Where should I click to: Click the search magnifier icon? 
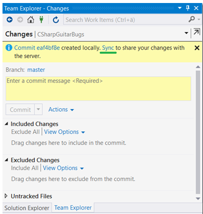(x=191, y=19)
